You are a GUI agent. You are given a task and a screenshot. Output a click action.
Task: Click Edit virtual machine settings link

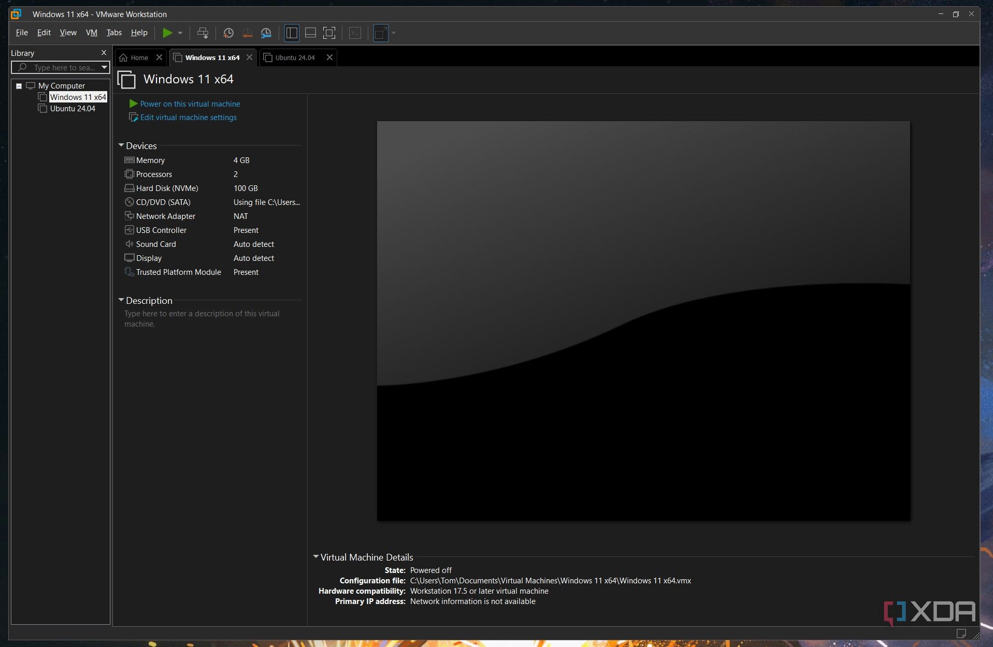click(x=189, y=117)
